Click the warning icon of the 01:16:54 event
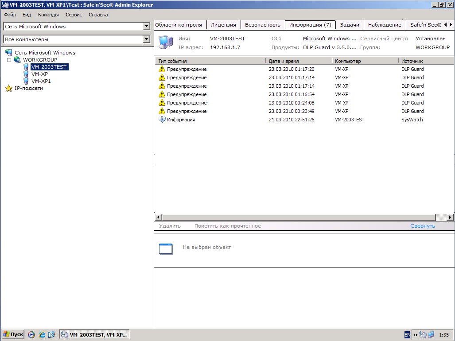Screen dimensions: 455x341 [162, 94]
